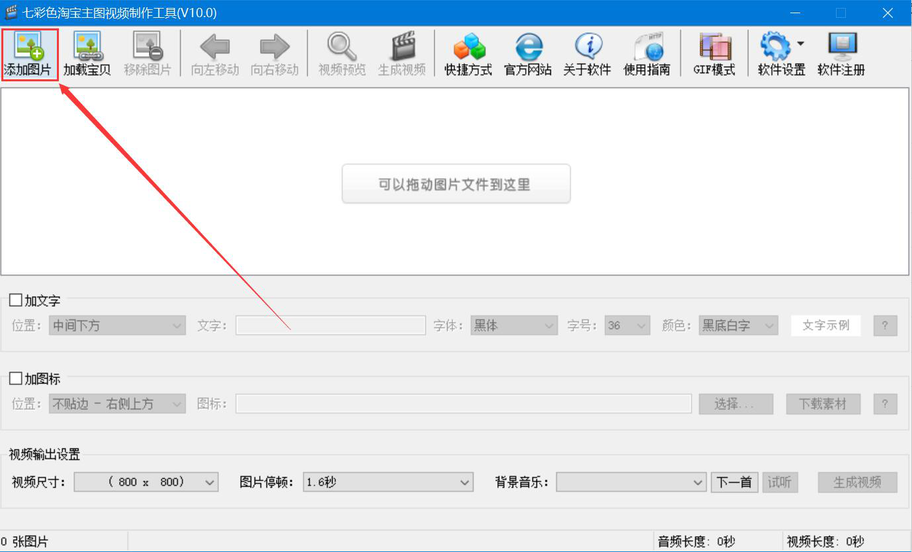Open the text position 中间下方 dropdown

[118, 325]
